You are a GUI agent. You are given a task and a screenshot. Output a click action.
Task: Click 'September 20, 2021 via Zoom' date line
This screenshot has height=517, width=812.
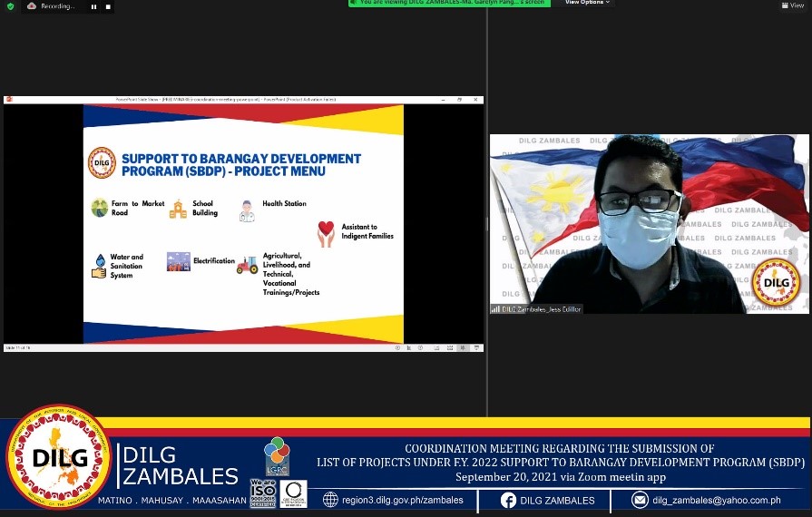click(561, 476)
